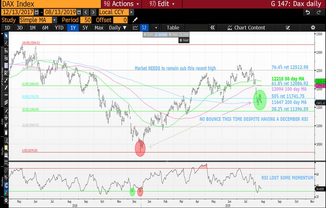The height and width of the screenshot is (208, 326).
Task: Switch to bar chart type icon
Action: [x=144, y=28]
